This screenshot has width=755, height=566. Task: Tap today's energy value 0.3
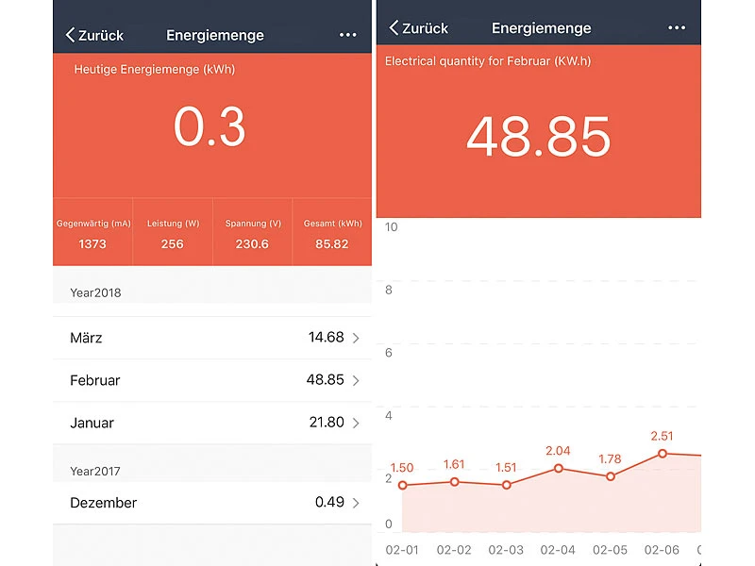coord(210,127)
